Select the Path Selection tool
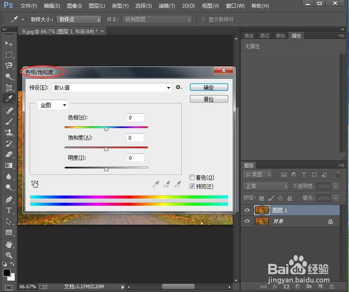This screenshot has height=292, width=349. 9,221
